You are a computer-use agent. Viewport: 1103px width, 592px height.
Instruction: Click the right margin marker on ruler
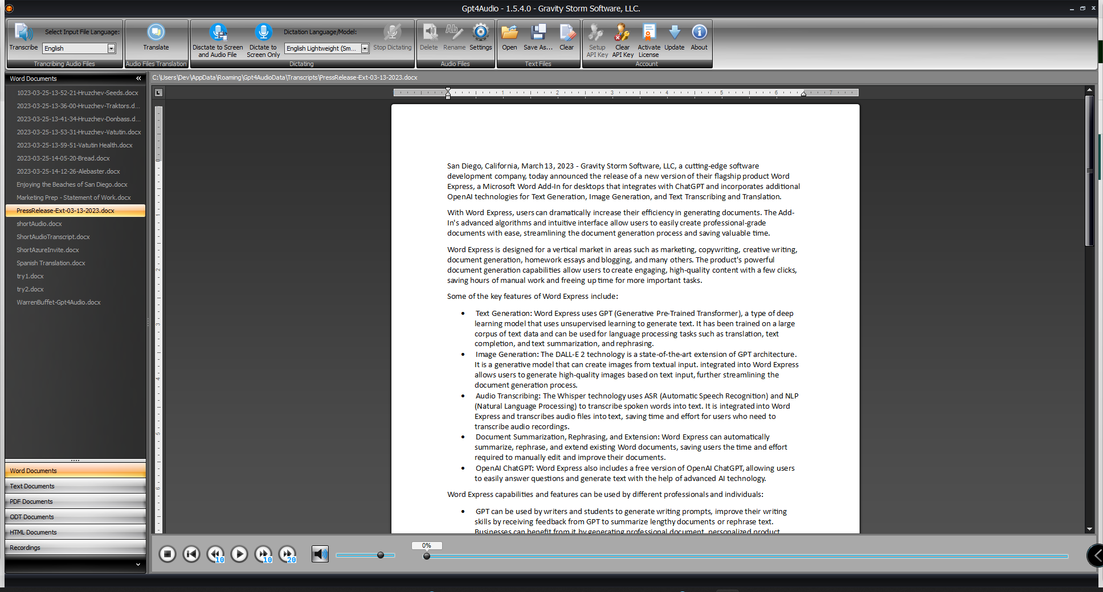pyautogui.click(x=803, y=94)
